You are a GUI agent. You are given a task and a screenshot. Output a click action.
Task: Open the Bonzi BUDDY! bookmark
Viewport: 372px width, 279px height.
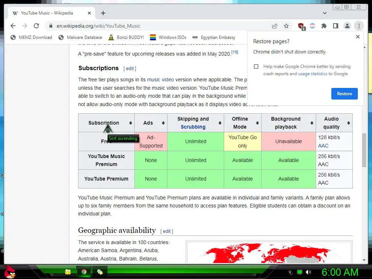[126, 37]
